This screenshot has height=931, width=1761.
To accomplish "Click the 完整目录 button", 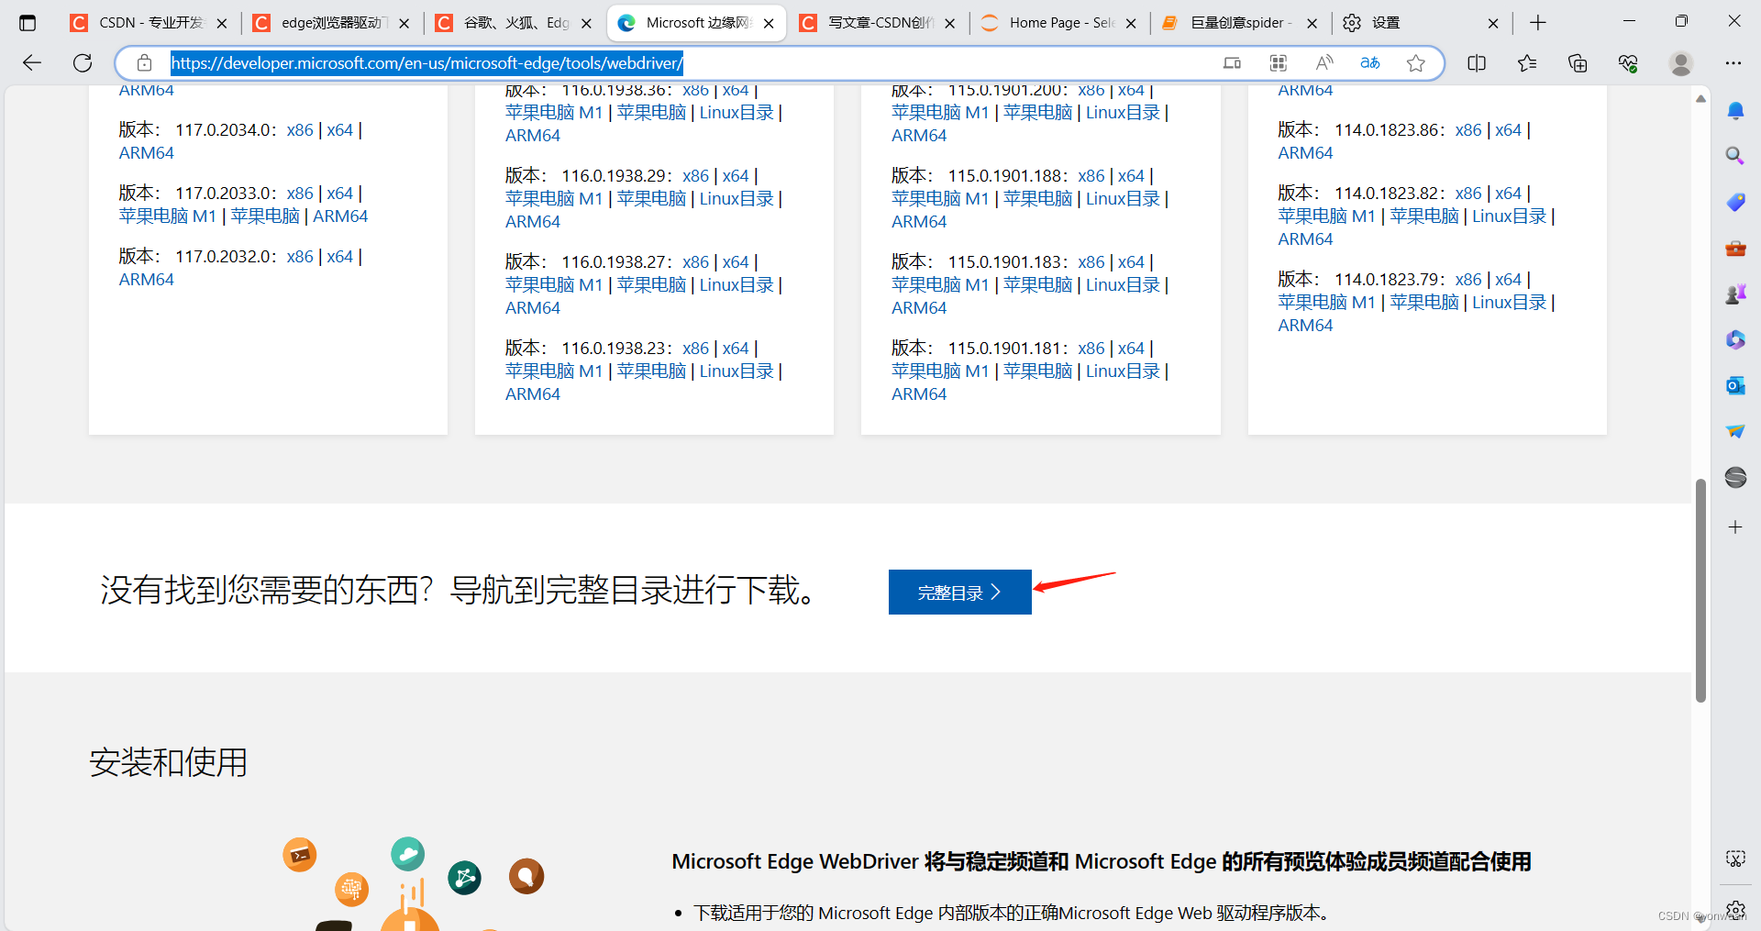I will [959, 593].
